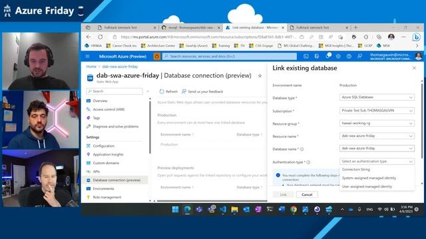426x239 pixels.
Task: Go back using the browser back arrow
Action: [89, 37]
